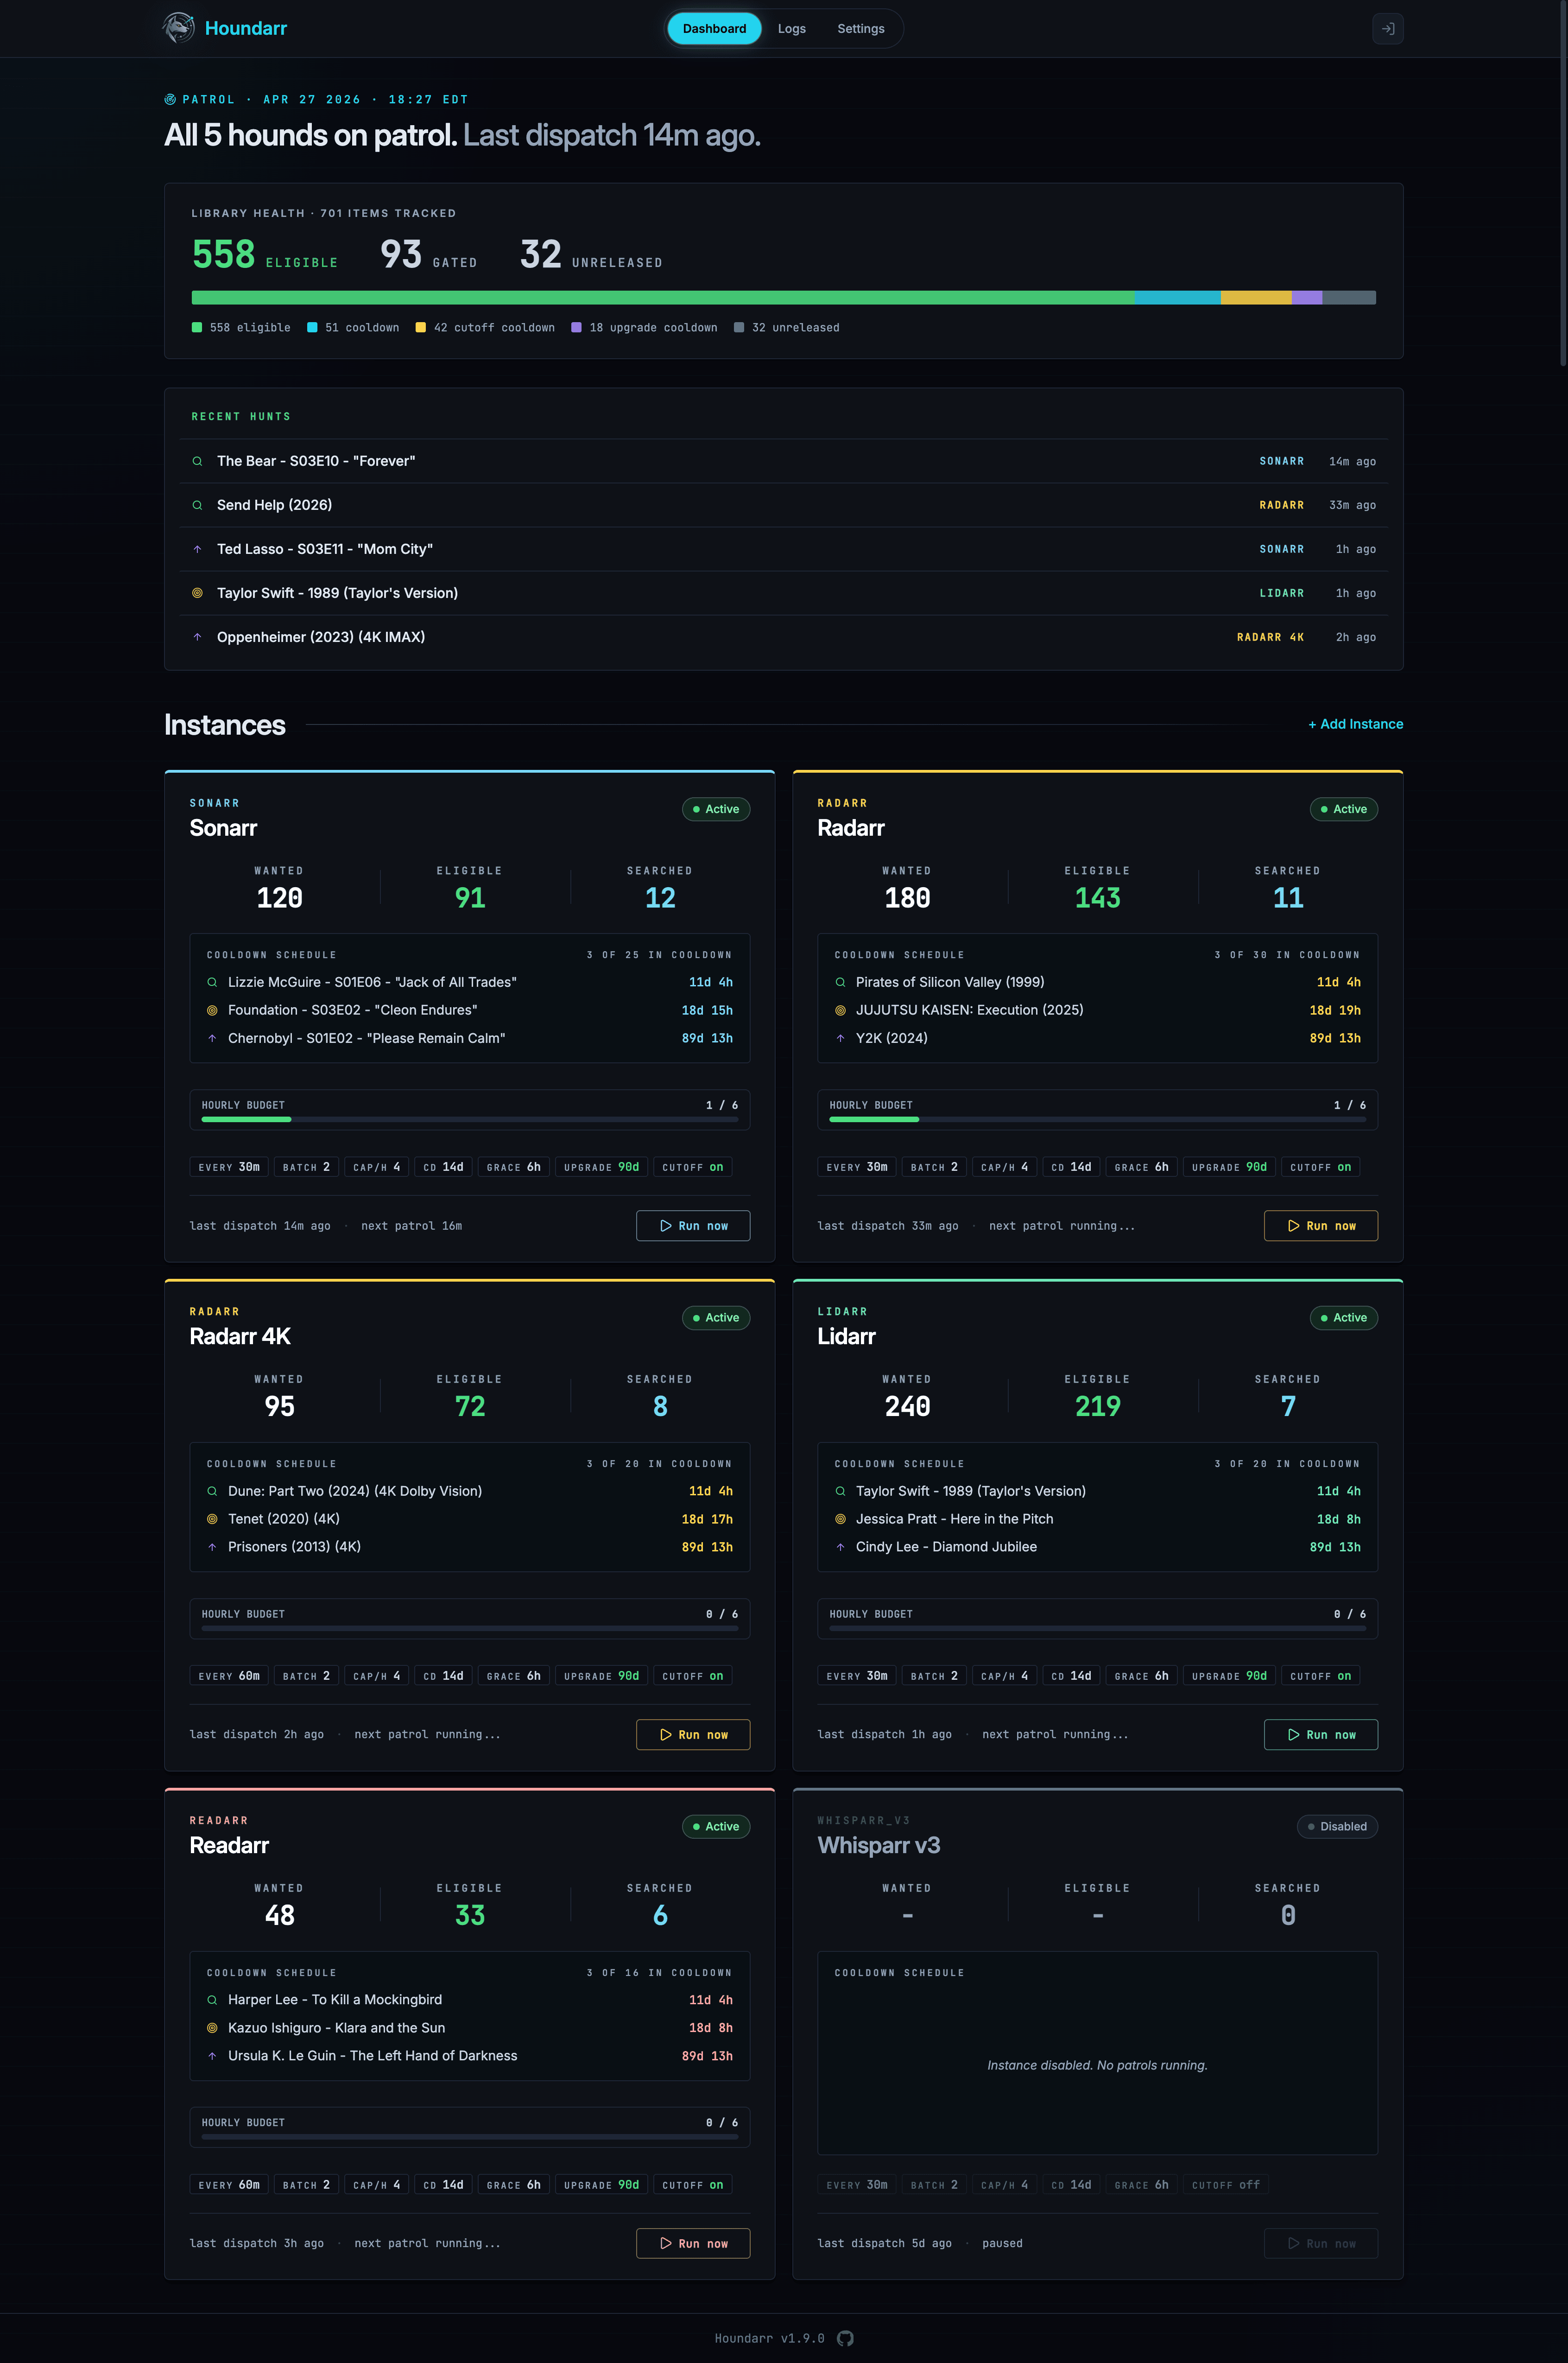Click the page vertical scrollbar thumb
This screenshot has width=1568, height=2363.
click(1563, 185)
